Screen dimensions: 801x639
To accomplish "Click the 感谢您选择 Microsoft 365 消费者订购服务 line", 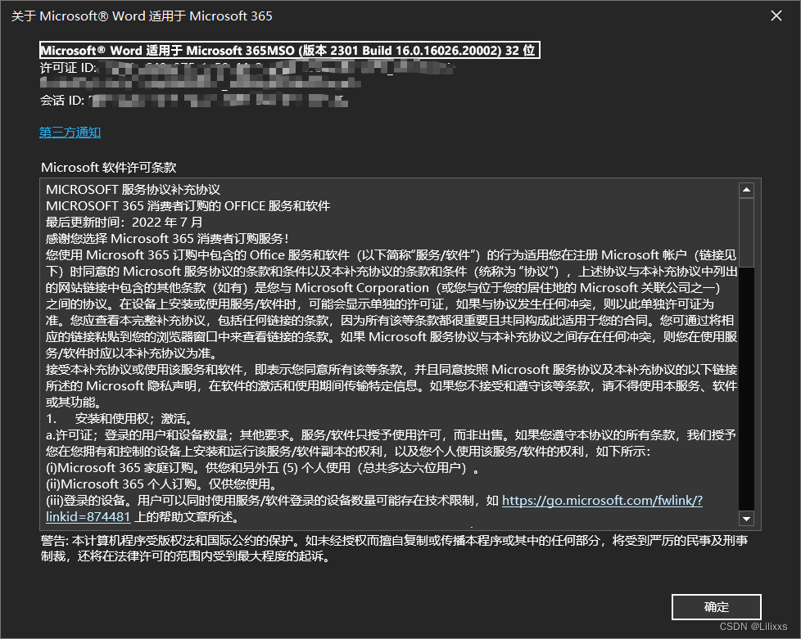I will pyautogui.click(x=167, y=238).
